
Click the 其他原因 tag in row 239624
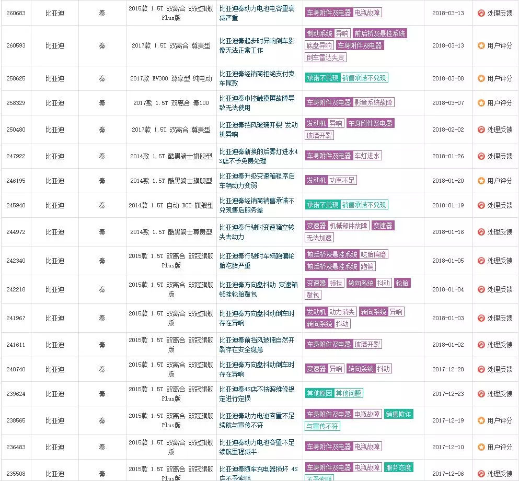319,393
